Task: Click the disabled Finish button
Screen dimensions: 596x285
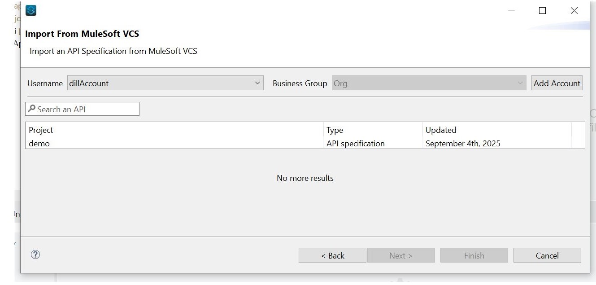Action: [x=474, y=255]
